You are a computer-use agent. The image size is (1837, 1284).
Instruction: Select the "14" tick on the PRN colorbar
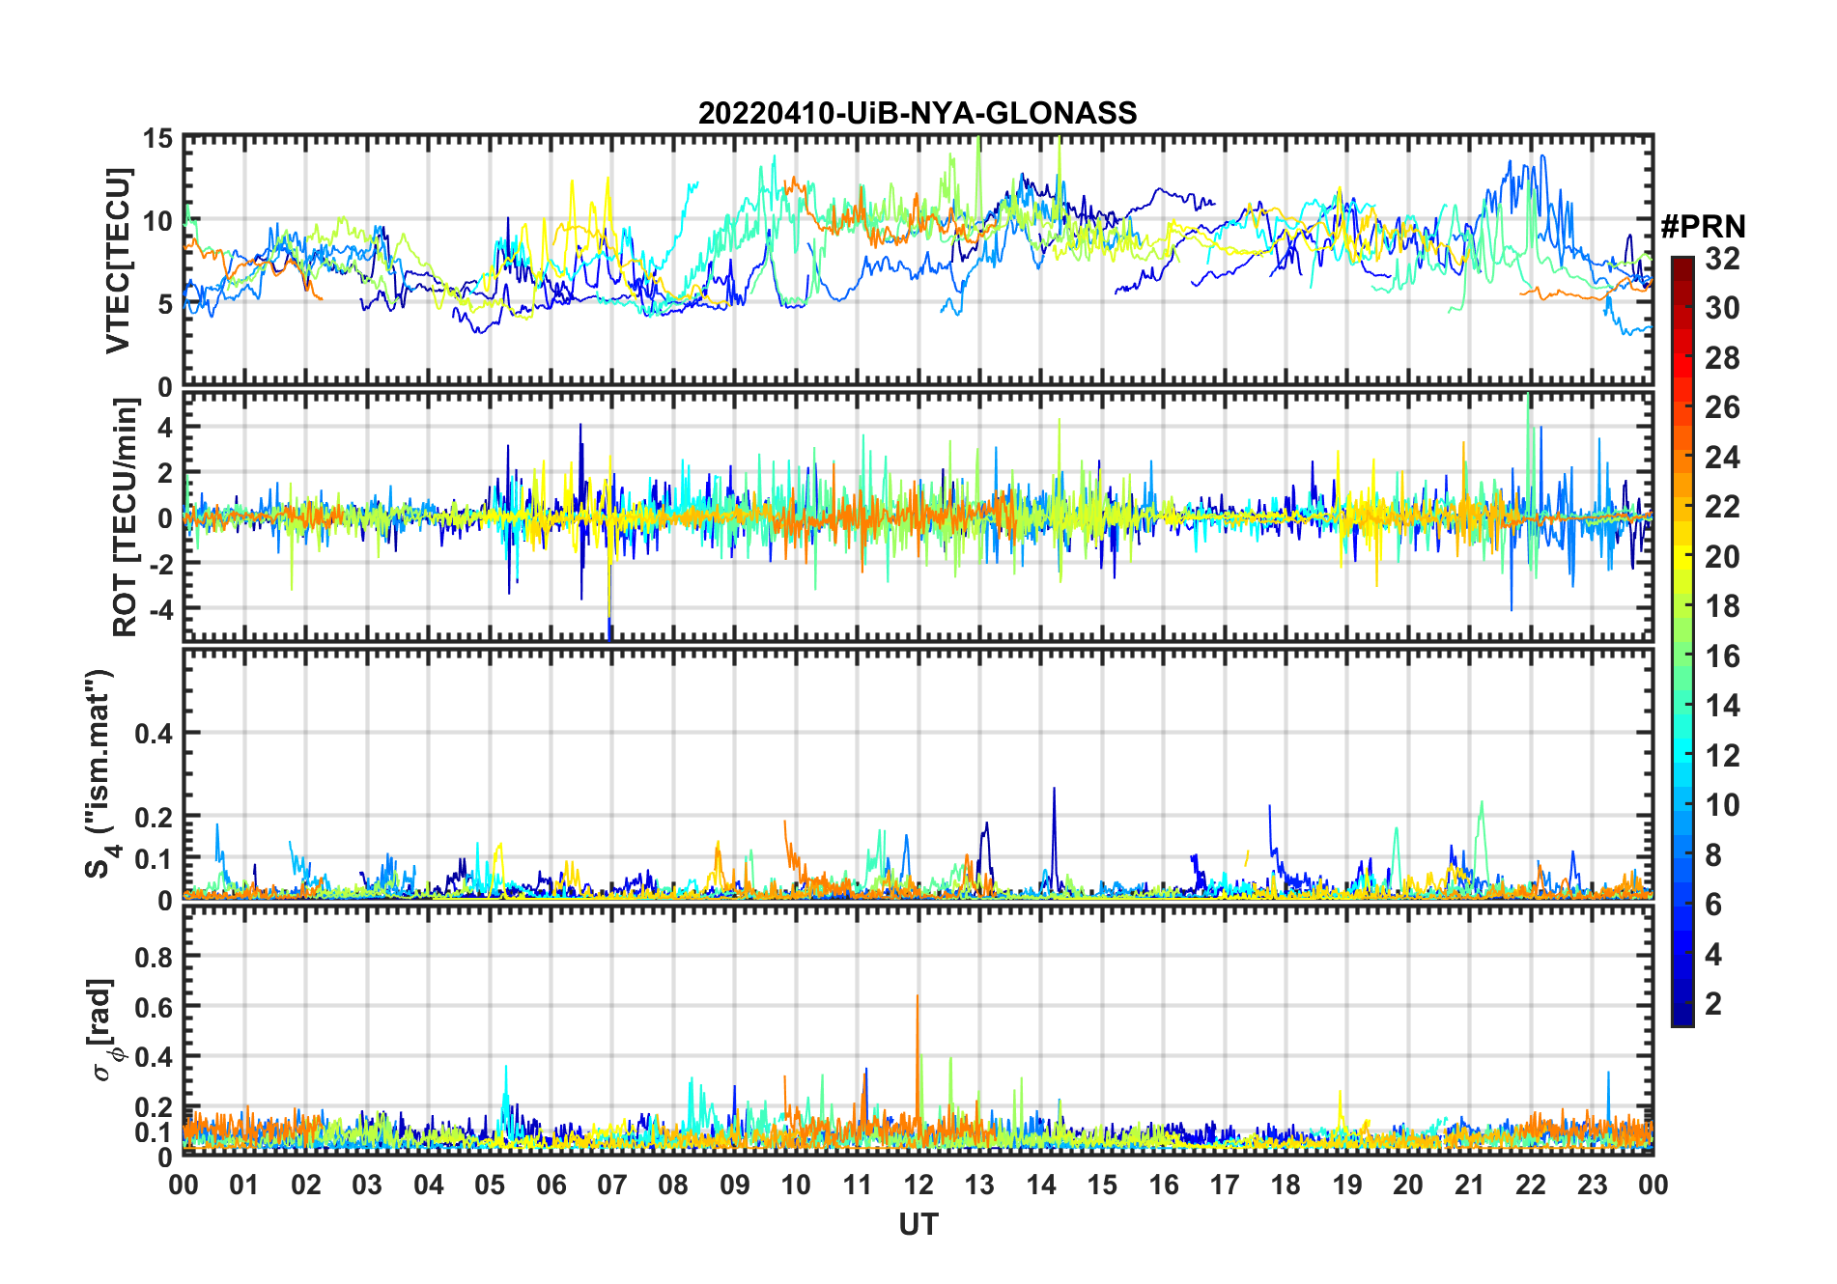coord(1722,706)
